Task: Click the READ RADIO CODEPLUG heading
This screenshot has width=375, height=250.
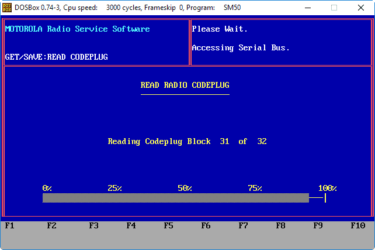Action: (x=185, y=85)
